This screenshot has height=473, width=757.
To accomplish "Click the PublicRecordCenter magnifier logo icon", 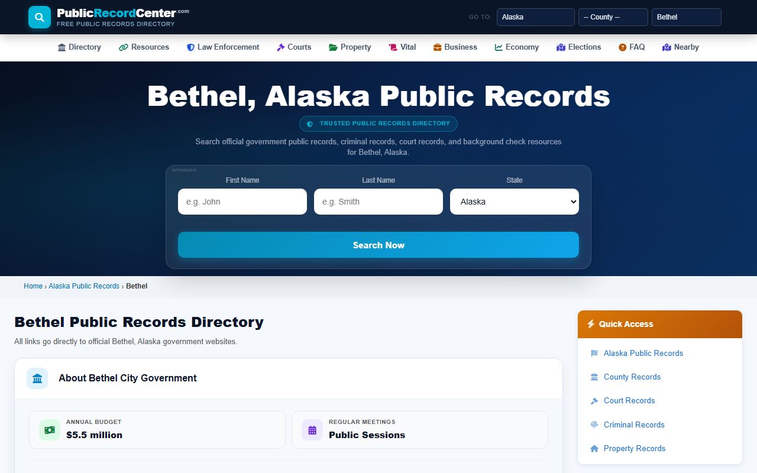I will [40, 17].
